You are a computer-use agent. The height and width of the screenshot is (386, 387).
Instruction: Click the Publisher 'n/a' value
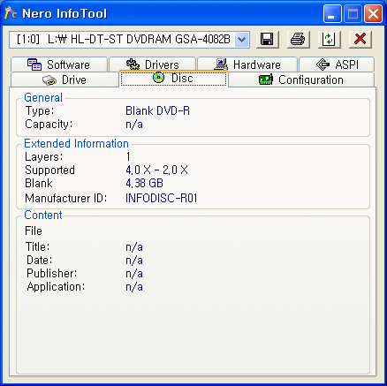coord(134,274)
